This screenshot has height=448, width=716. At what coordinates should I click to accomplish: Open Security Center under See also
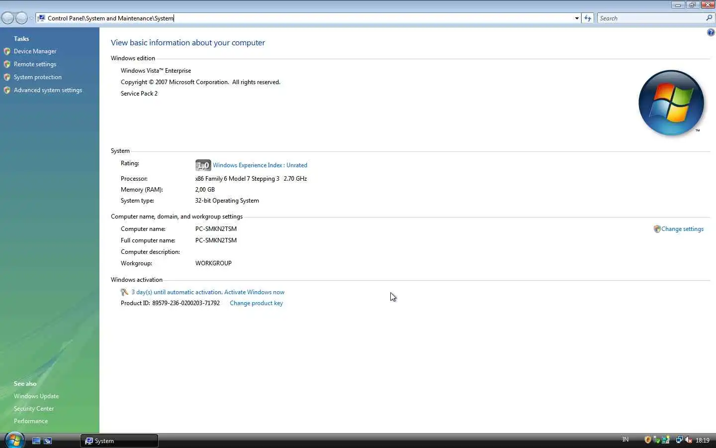34,409
